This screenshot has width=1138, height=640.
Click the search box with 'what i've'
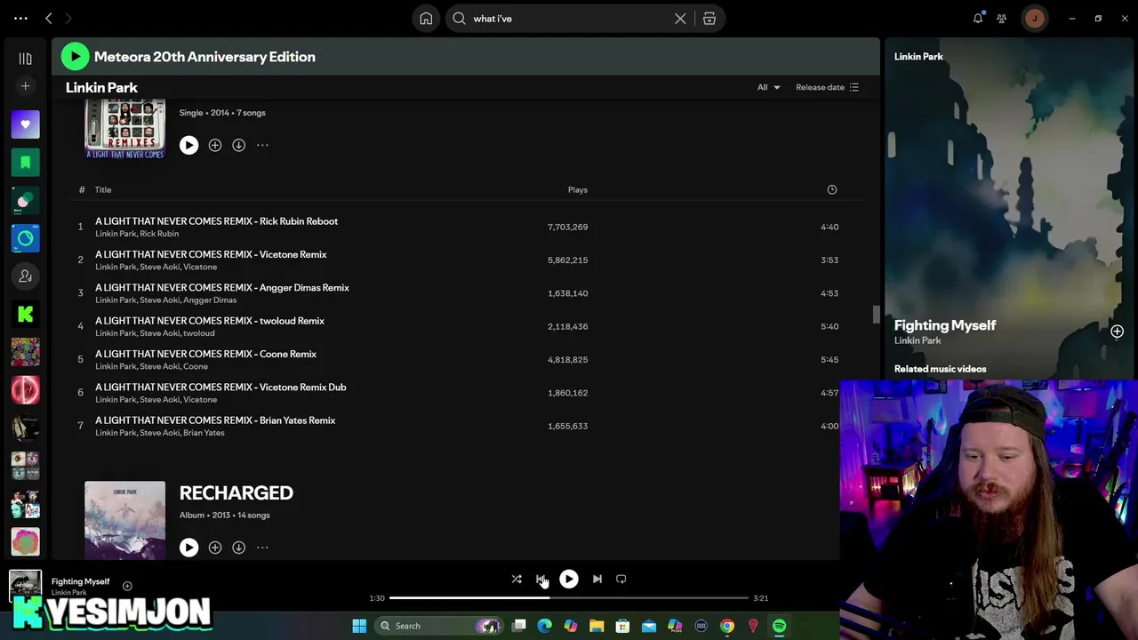pyautogui.click(x=571, y=19)
